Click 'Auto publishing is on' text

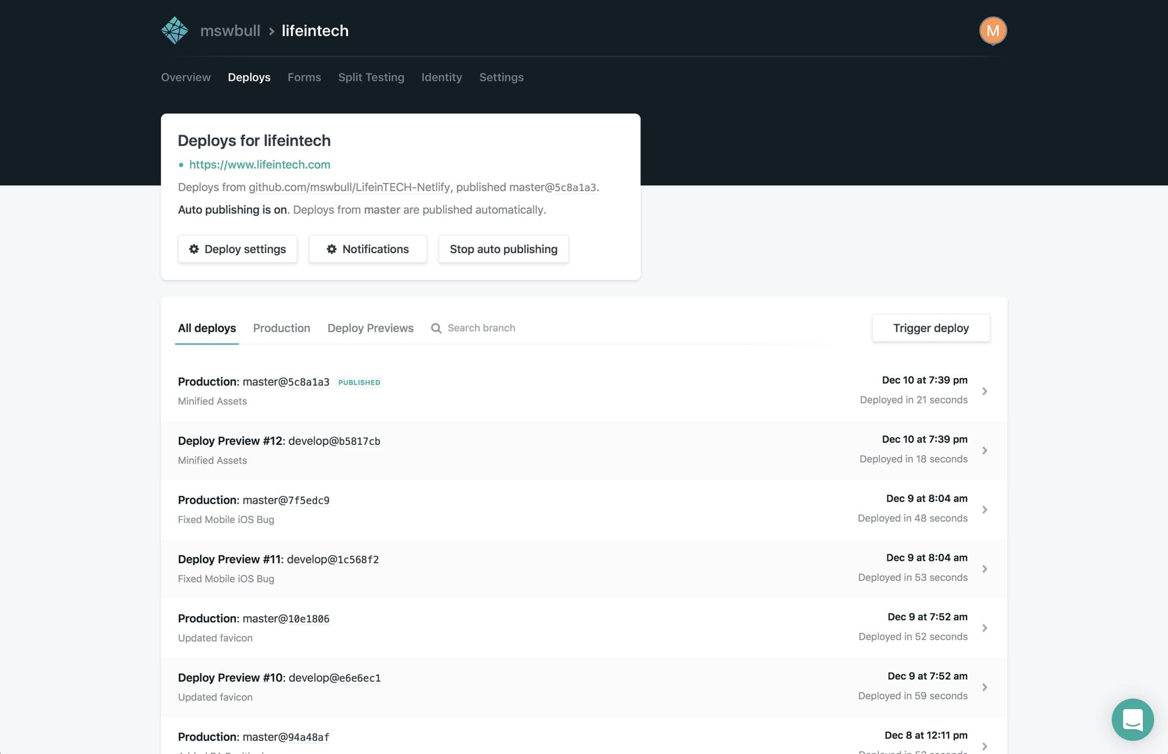pyautogui.click(x=232, y=210)
